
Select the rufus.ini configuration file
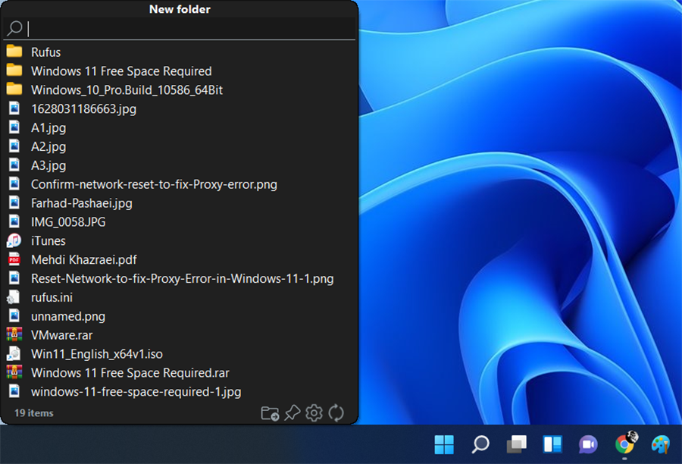[50, 297]
